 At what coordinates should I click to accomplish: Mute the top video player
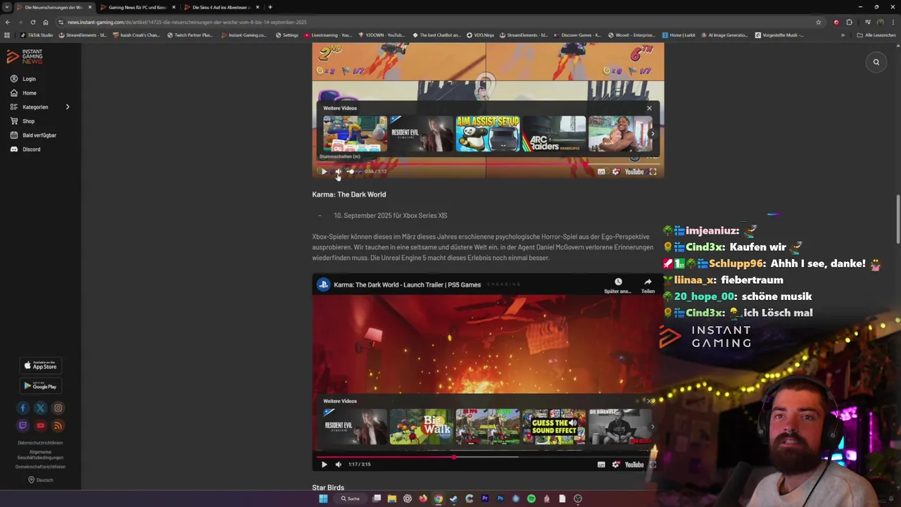[338, 171]
